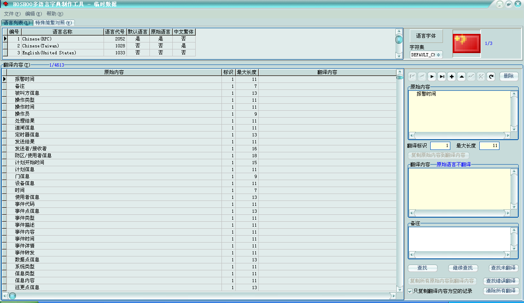This screenshot has height=303, width=524.
Task: Click the 清除所有翻译 button
Action: click(501, 291)
